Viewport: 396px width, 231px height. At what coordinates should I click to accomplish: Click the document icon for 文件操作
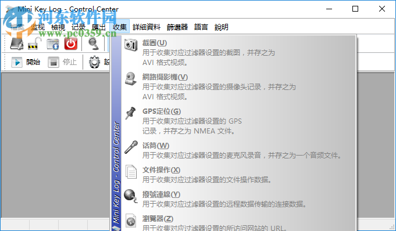coord(131,172)
